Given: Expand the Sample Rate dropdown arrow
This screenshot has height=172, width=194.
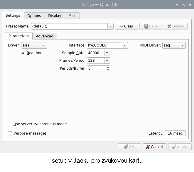Looking at the screenshot, I should pyautogui.click(x=107, y=53).
